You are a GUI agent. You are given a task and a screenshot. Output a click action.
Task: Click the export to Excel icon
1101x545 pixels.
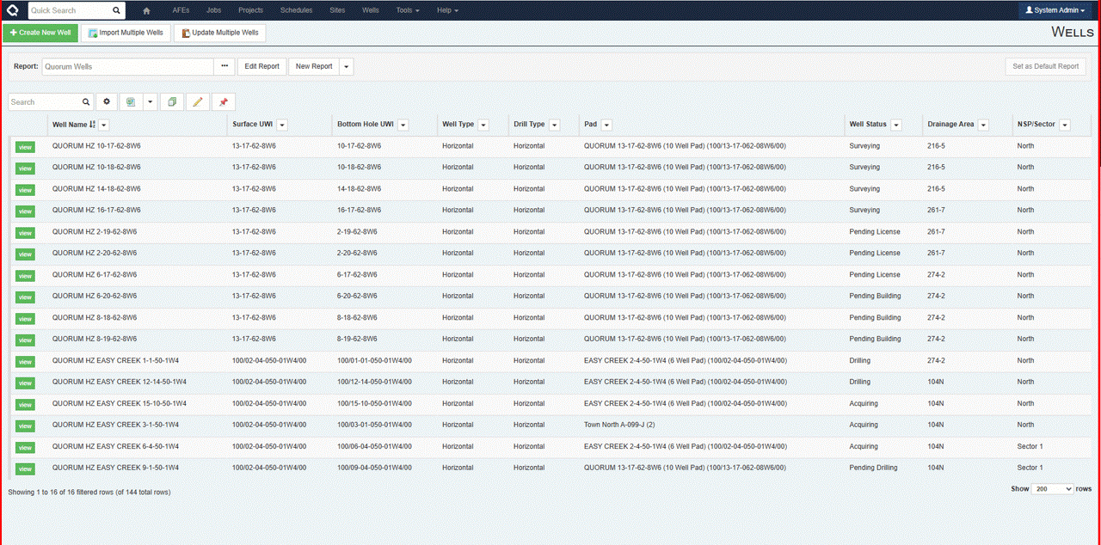pyautogui.click(x=131, y=101)
